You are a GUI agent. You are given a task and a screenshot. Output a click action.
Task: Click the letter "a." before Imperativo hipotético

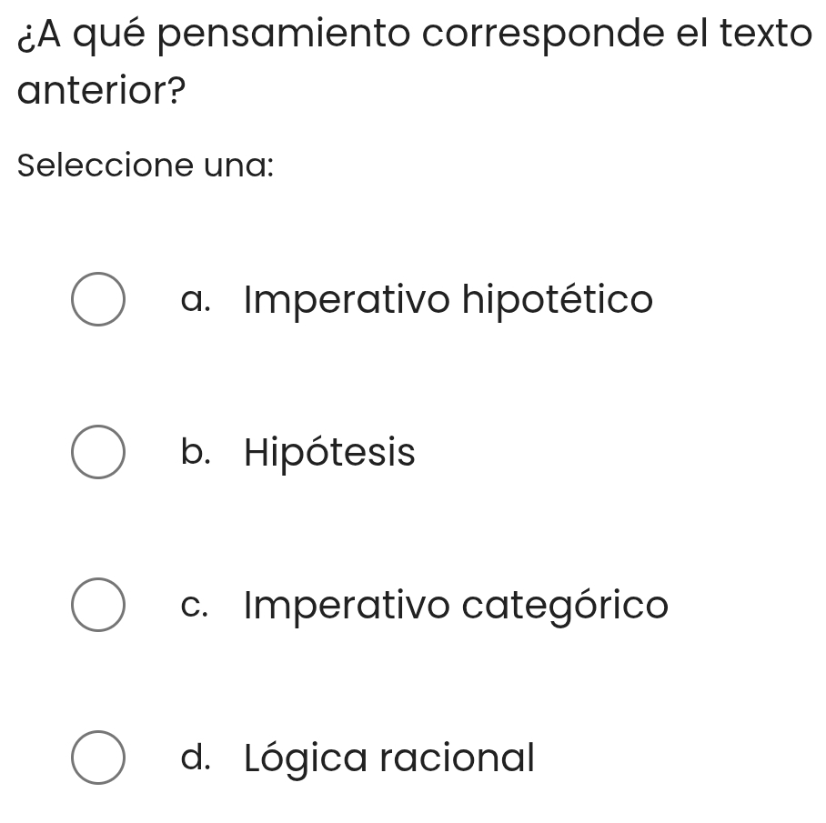coord(196,300)
